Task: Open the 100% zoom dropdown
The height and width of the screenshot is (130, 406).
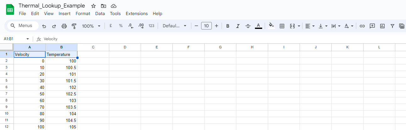Action: 91,26
